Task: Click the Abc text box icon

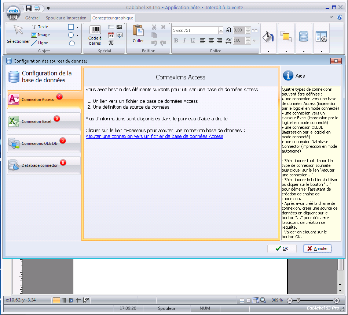Action: tap(120, 35)
